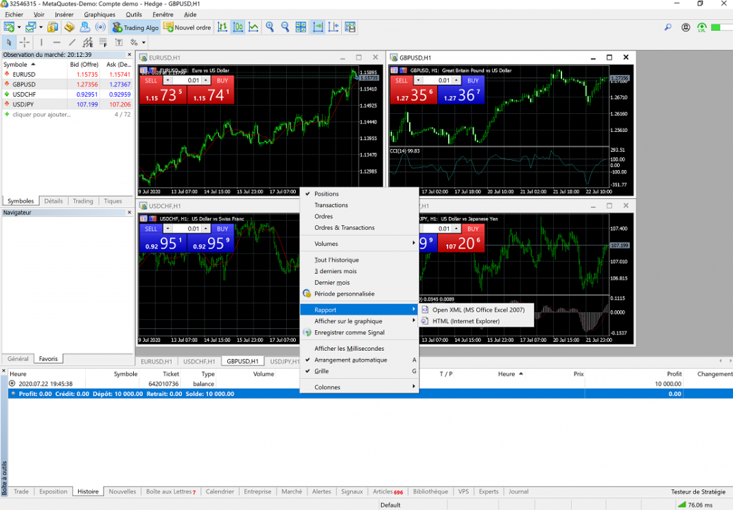Select the Trading Algo toolbar icon
Screen dimensions: 733x510
click(x=135, y=27)
